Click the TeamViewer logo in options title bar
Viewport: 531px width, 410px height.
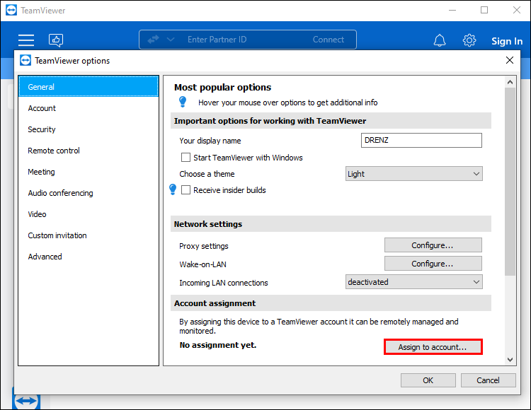tap(26, 61)
